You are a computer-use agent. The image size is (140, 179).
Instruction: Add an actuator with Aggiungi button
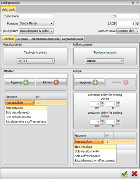pyautogui.click(x=20, y=82)
